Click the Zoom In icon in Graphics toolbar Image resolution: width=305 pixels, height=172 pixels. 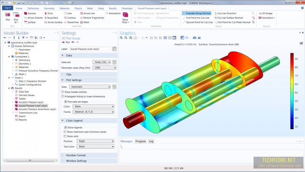coord(121,37)
